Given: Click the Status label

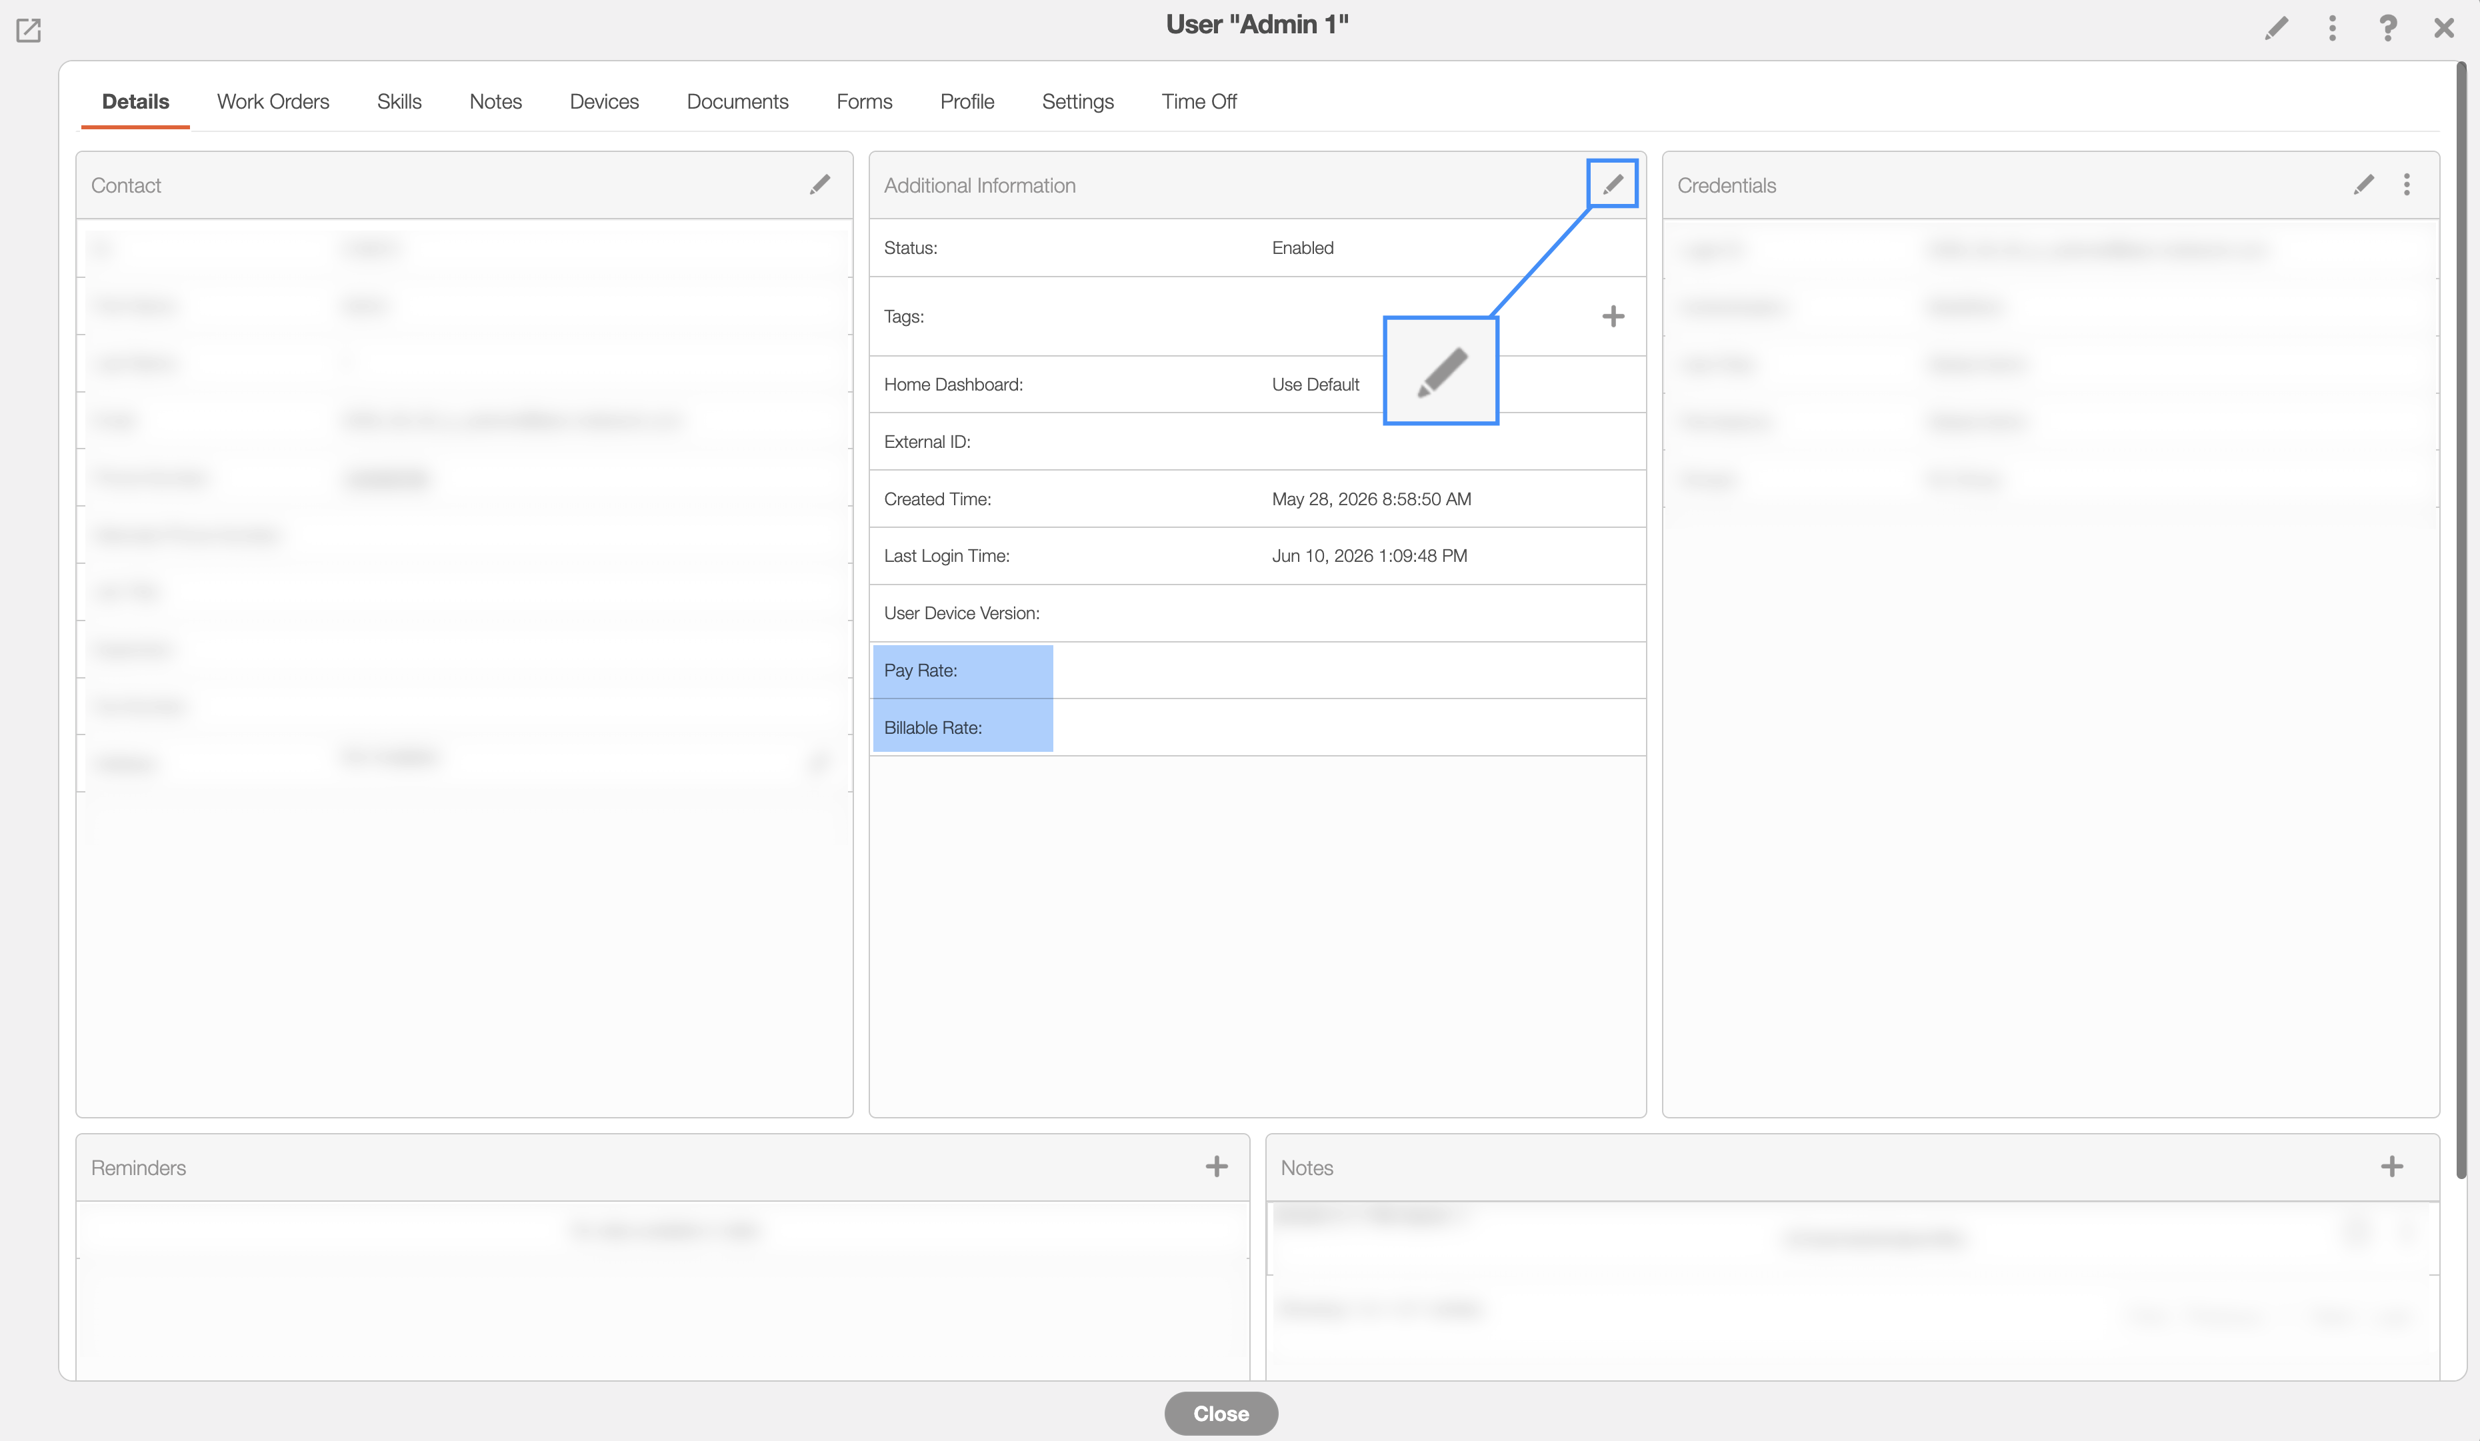Looking at the screenshot, I should [910, 248].
